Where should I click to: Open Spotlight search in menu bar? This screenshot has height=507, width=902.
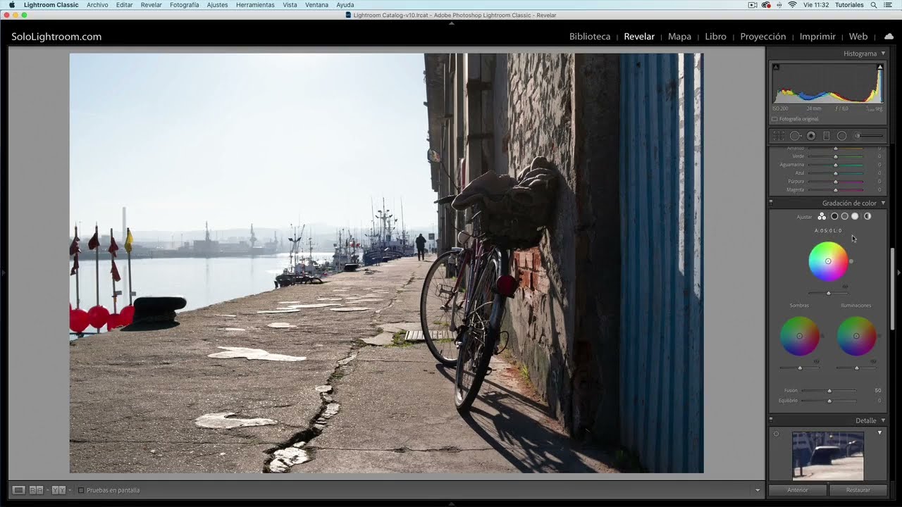(x=874, y=5)
